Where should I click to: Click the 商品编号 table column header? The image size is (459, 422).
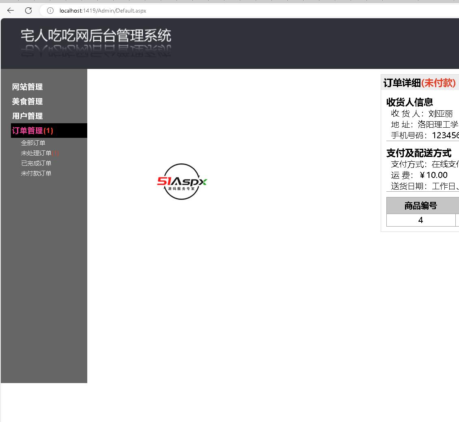pos(420,206)
